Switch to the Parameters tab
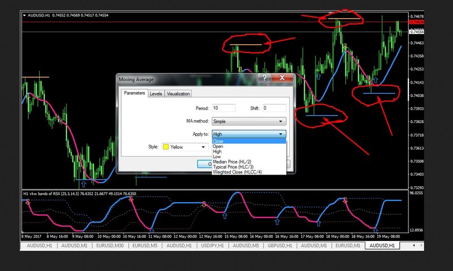Image resolution: width=453 pixels, height=271 pixels. pyautogui.click(x=134, y=93)
